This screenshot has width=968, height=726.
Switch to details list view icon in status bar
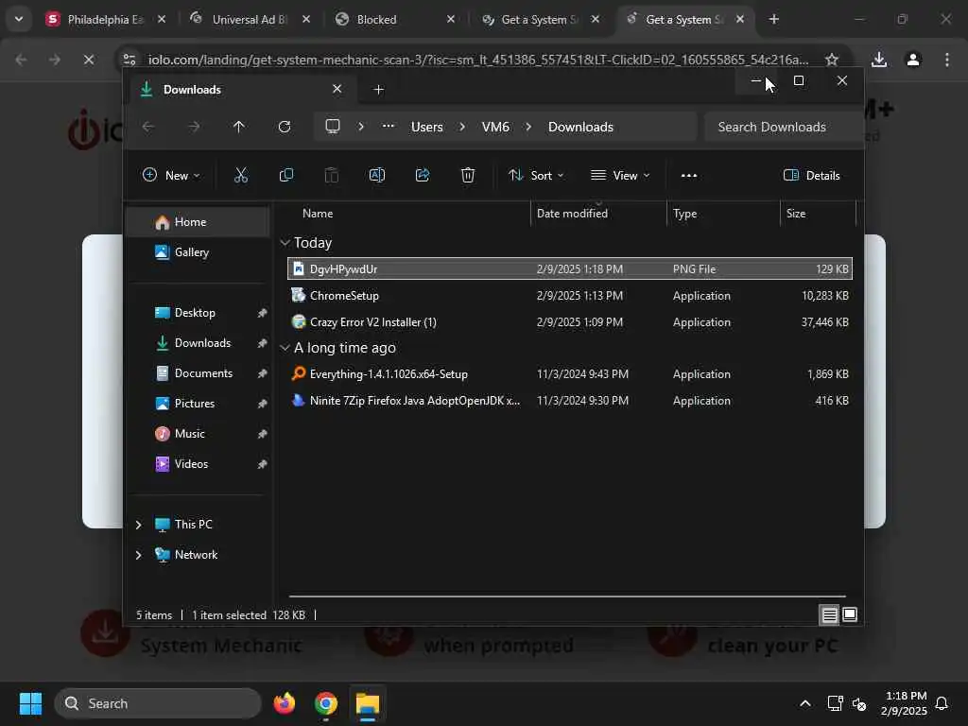click(x=829, y=614)
